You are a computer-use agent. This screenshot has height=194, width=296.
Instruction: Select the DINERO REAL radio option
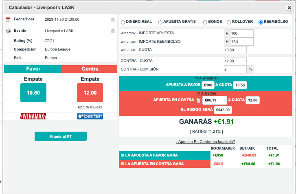coord(123,22)
